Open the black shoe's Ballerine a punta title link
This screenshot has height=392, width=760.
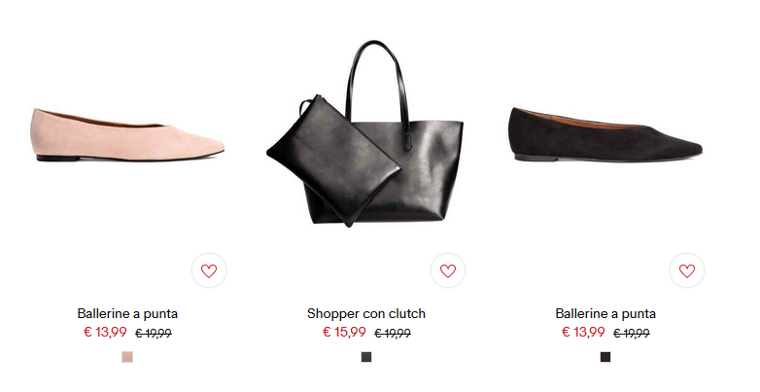tap(605, 314)
